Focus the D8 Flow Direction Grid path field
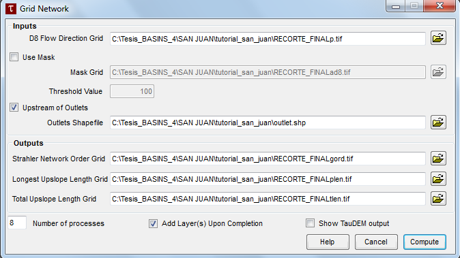460x258 pixels. [268, 39]
